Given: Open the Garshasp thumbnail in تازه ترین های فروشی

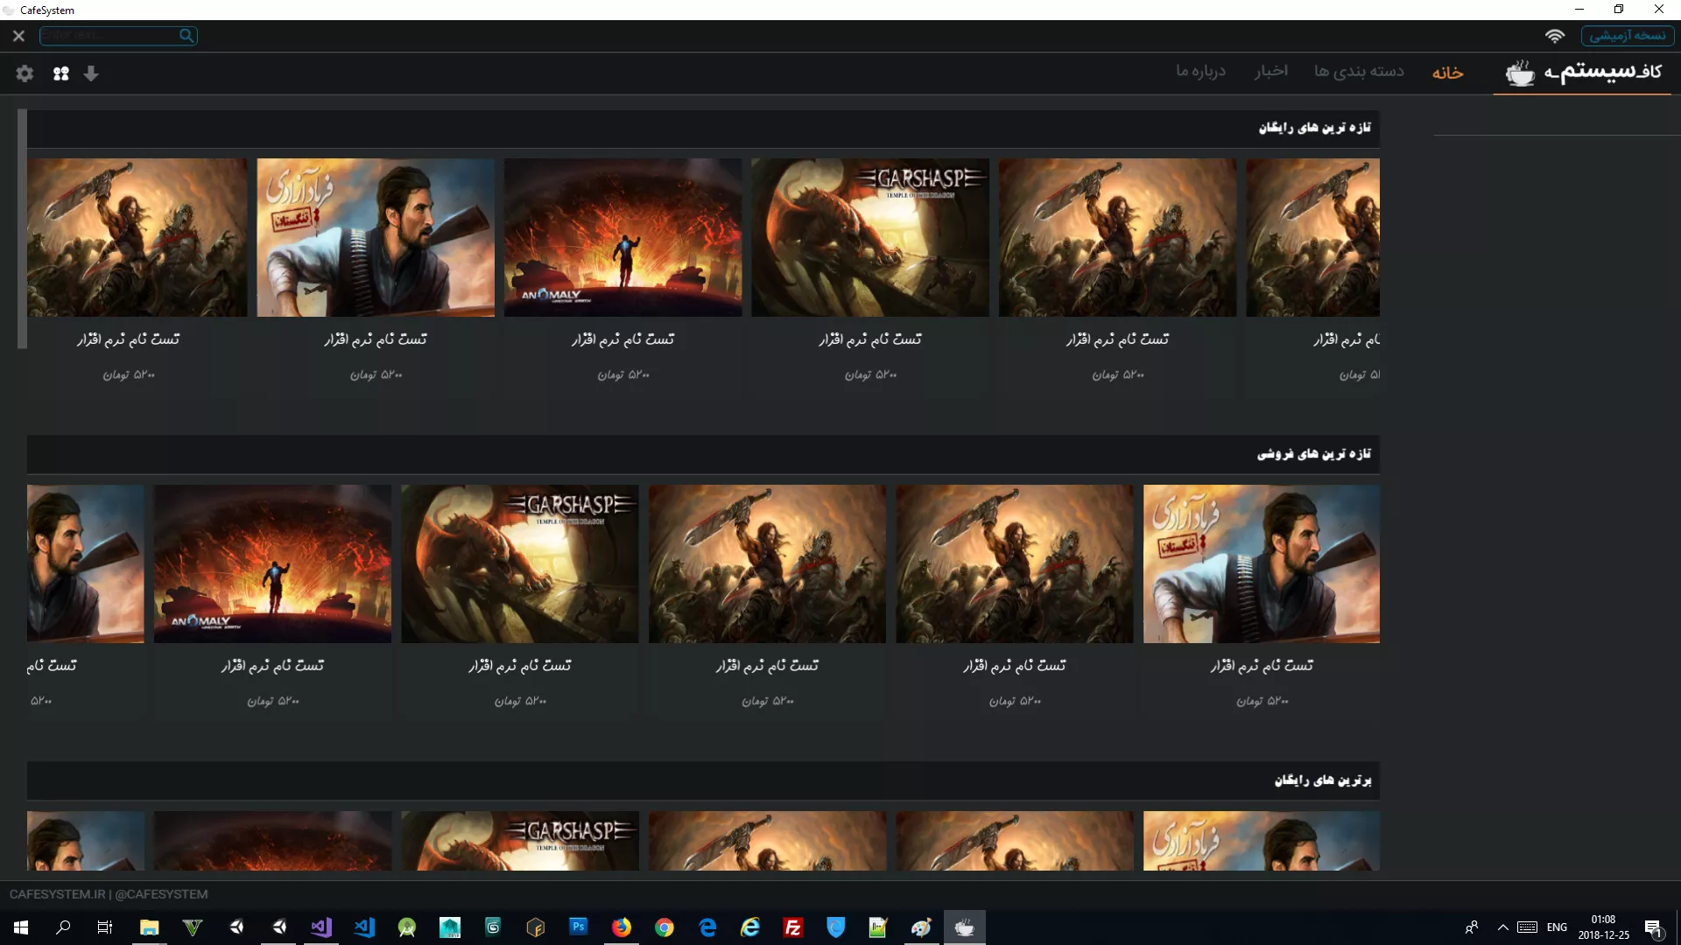Looking at the screenshot, I should (x=520, y=563).
